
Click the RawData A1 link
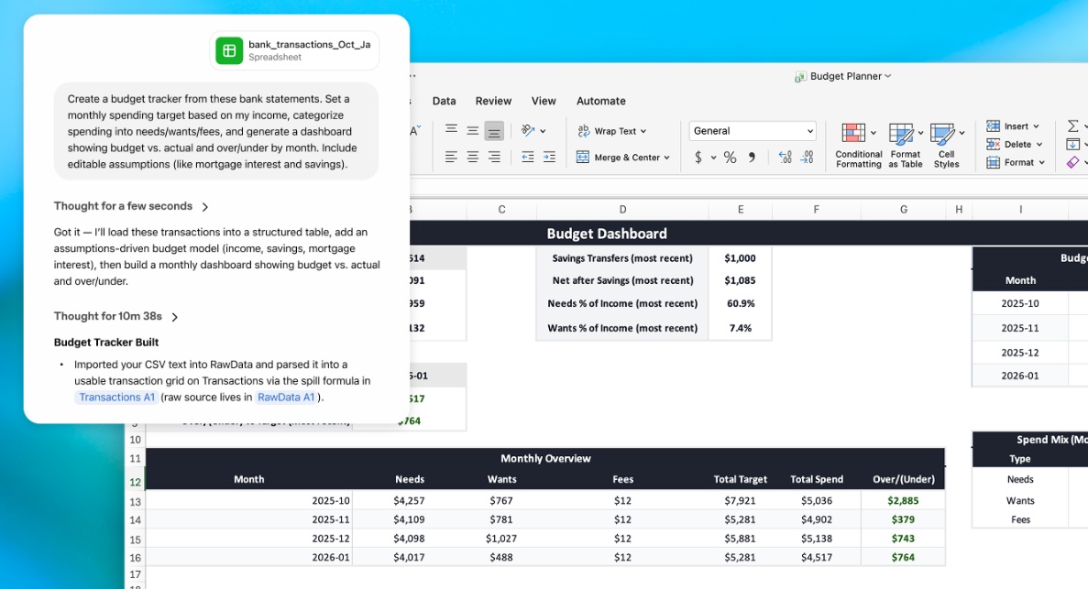288,397
